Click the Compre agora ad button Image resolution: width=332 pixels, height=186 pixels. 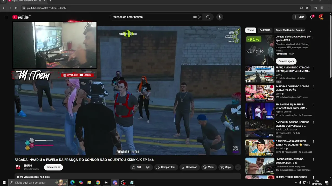[x=286, y=61]
